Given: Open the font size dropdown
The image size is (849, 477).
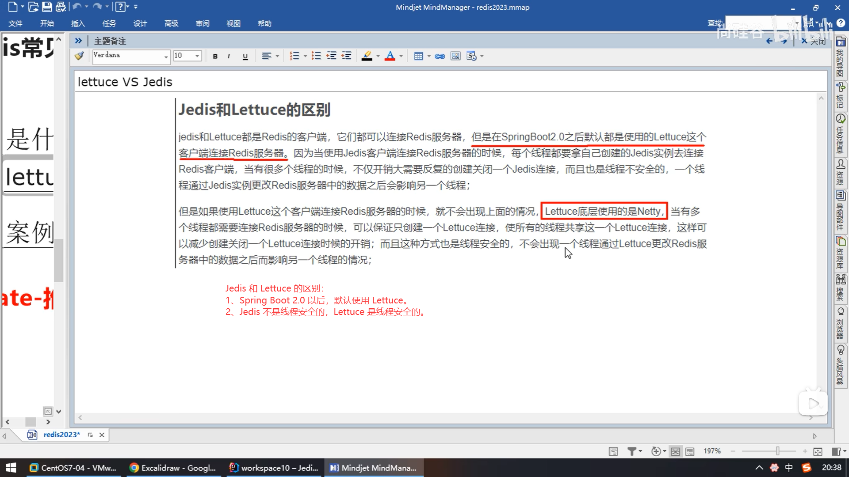Looking at the screenshot, I should [x=197, y=56].
